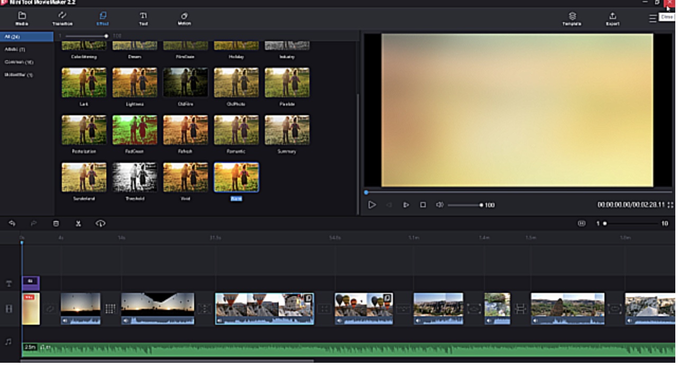Open transition slot between the two sunset clips
Image resolution: width=679 pixels, height=367 pixels.
click(x=111, y=309)
